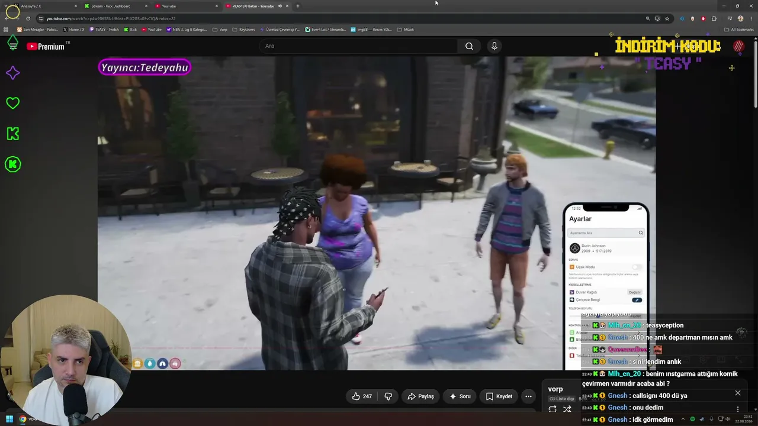The width and height of the screenshot is (758, 426).
Task: Start voice search with the microphone
Action: pos(494,46)
